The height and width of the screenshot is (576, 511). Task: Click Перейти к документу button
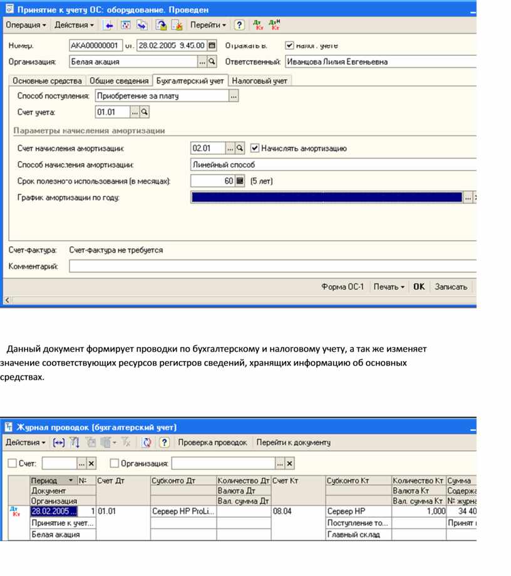pyautogui.click(x=293, y=442)
